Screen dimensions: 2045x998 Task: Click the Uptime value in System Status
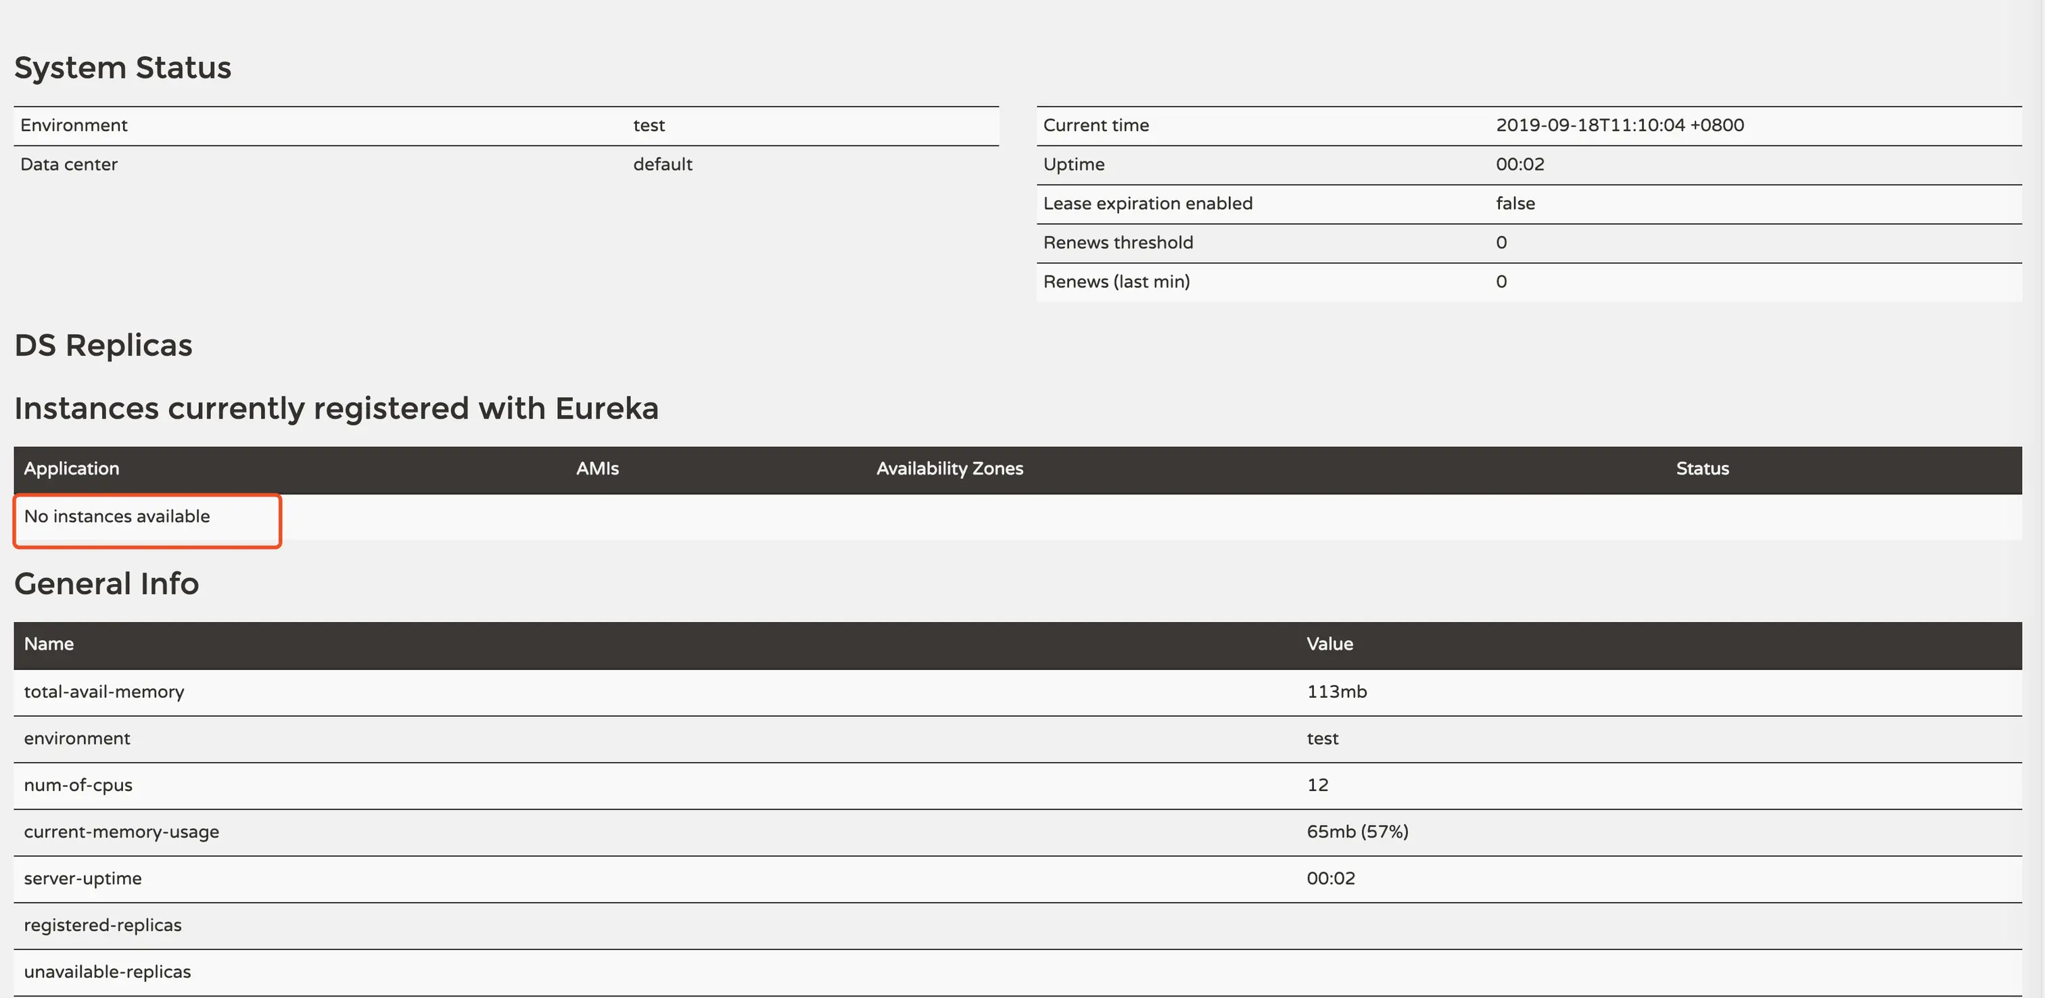(1520, 164)
